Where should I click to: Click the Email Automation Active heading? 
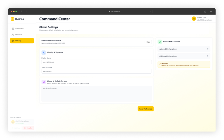[x=51, y=41]
